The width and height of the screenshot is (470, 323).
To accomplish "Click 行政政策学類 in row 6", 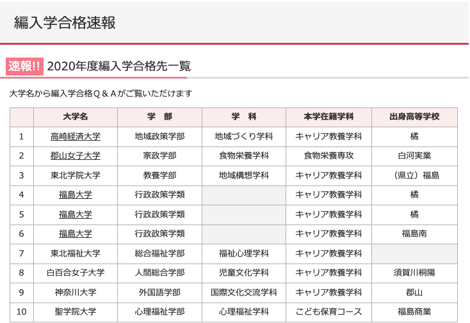I will [159, 234].
